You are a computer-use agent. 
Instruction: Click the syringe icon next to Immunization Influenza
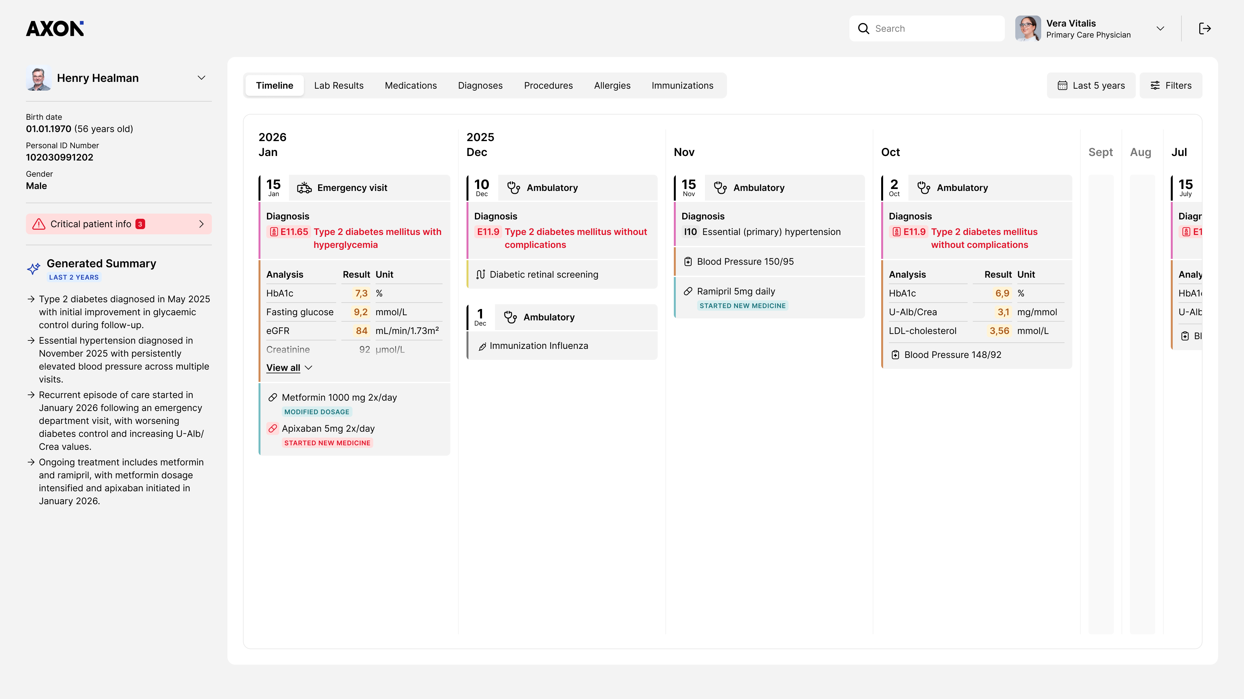pyautogui.click(x=481, y=346)
